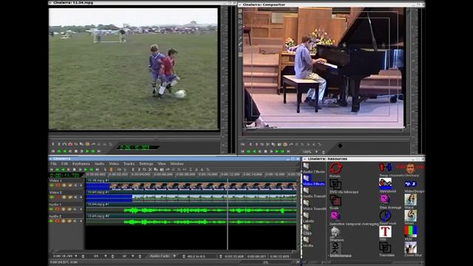This screenshot has width=473, height=266.
Task: Expand the Video 2 track patchbay arrow
Action: point(81,197)
